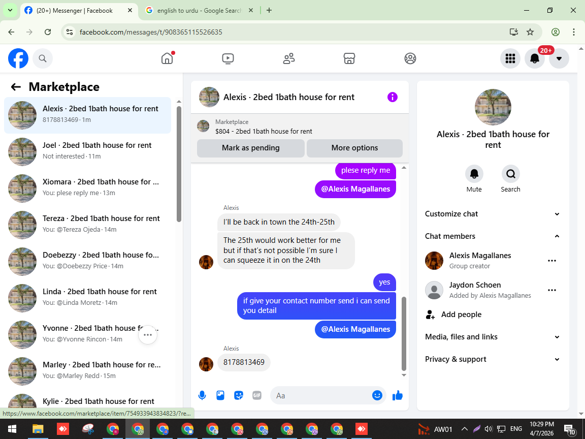Viewport: 585px width, 439px height.
Task: Click the conversation list scrollbar
Action: tap(179, 164)
